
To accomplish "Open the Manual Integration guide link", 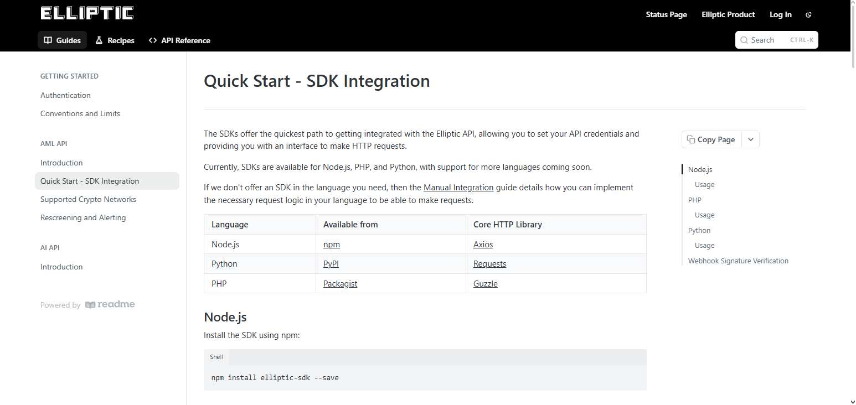I will coord(458,188).
